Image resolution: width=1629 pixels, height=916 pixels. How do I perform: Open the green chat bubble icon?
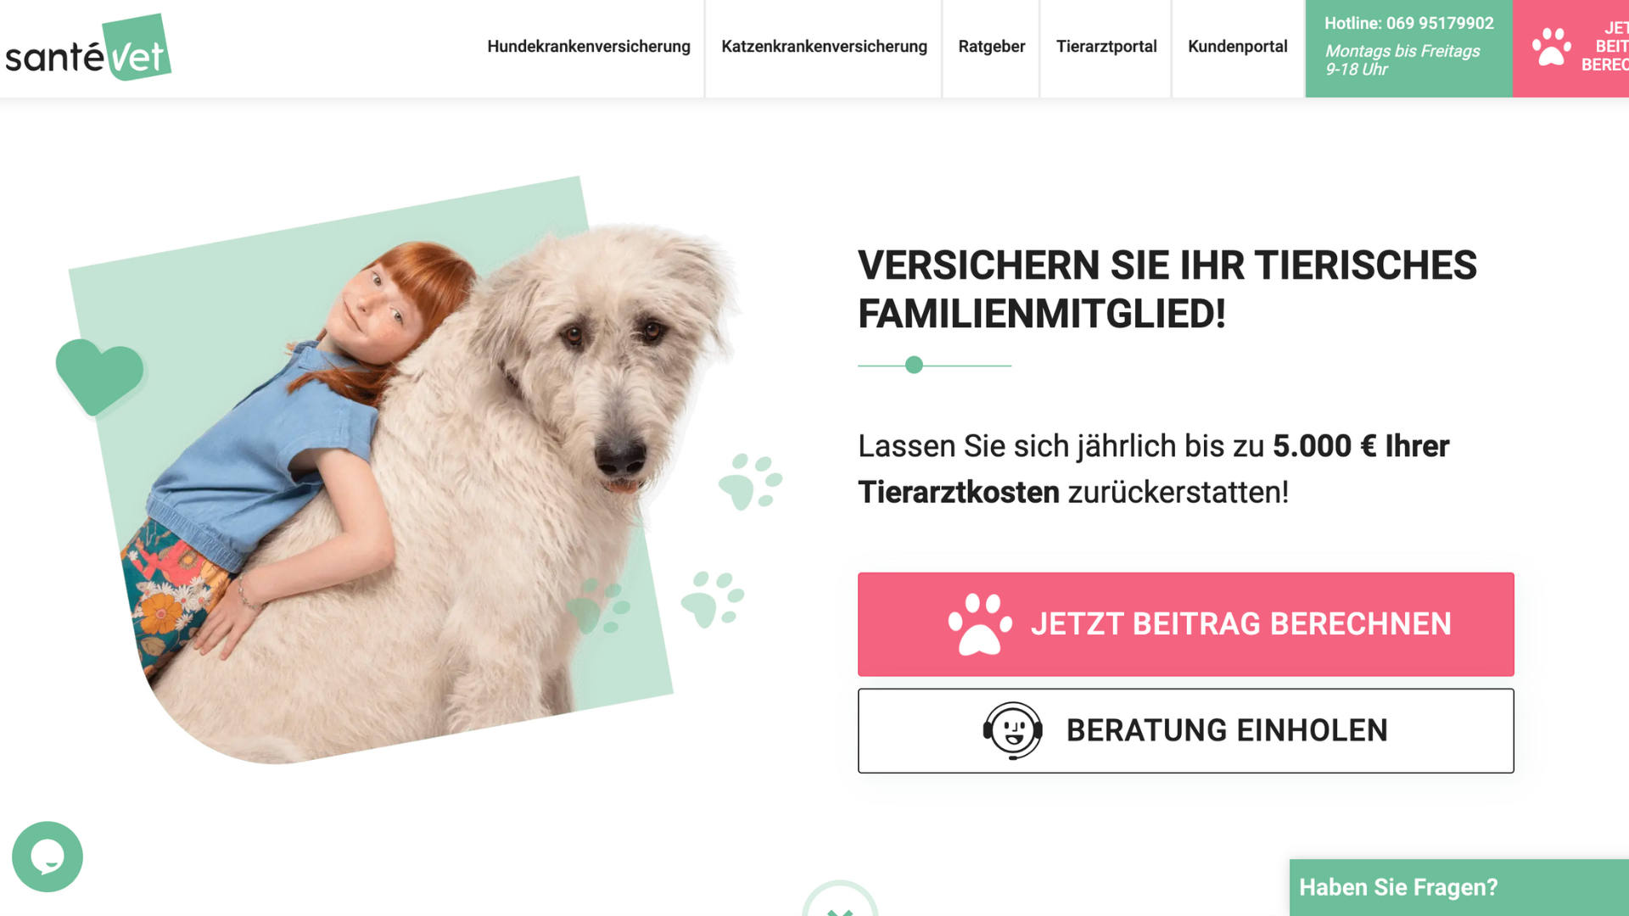48,857
